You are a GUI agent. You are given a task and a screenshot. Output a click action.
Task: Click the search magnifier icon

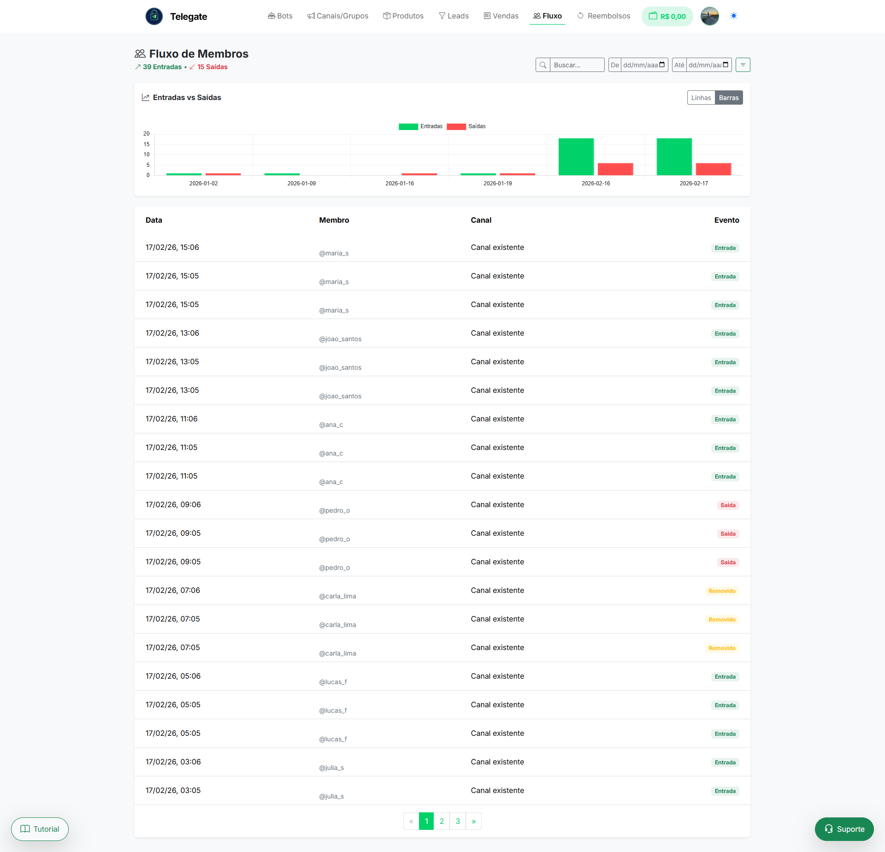pyautogui.click(x=543, y=65)
